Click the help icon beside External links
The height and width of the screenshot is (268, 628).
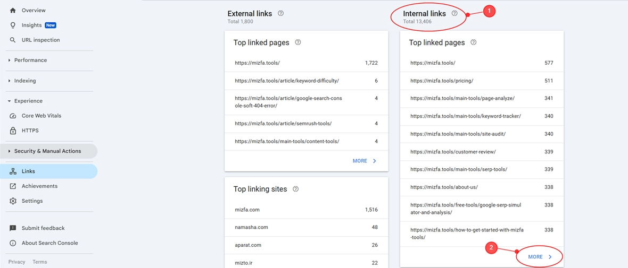pos(280,13)
